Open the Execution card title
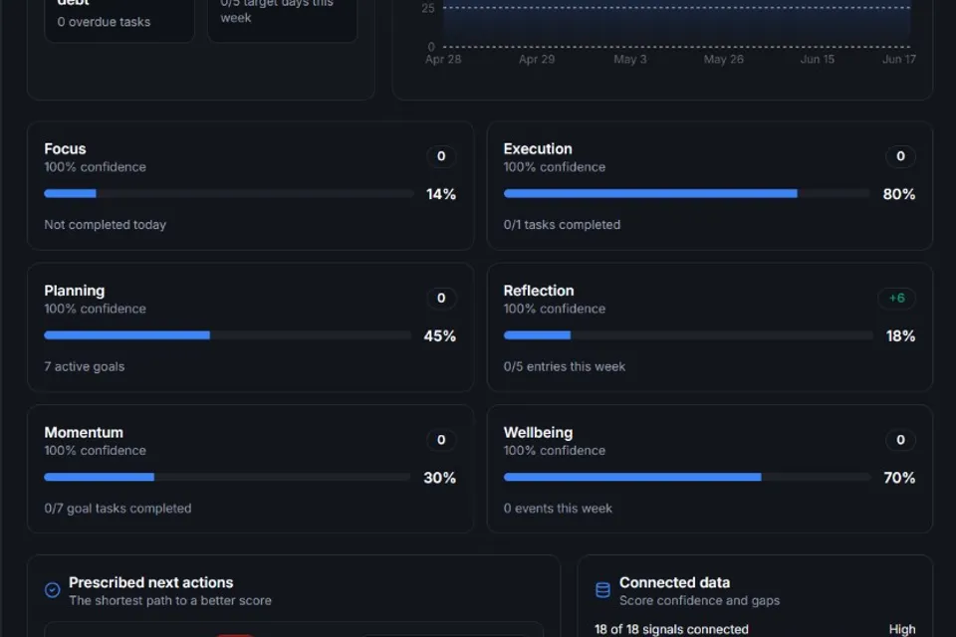Screen dimensions: 956x637 538,148
